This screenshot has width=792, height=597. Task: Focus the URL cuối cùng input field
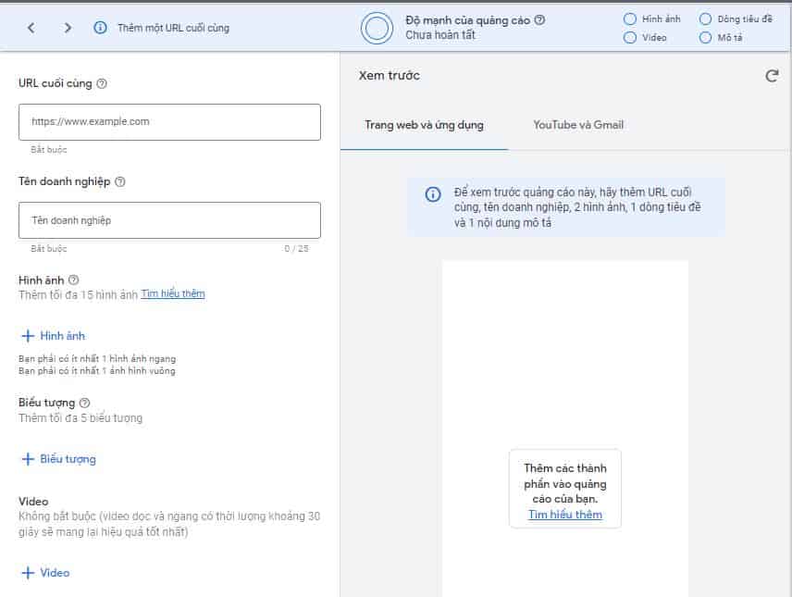pyautogui.click(x=169, y=121)
